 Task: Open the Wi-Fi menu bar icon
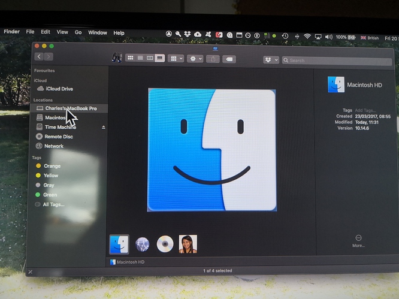click(307, 37)
